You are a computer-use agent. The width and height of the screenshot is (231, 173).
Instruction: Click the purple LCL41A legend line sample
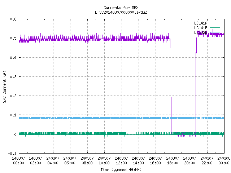215,23
